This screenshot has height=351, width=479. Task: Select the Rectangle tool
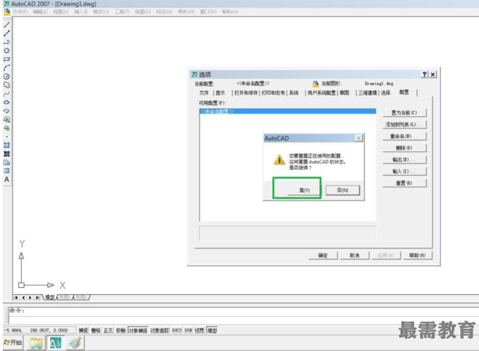pyautogui.click(x=7, y=59)
